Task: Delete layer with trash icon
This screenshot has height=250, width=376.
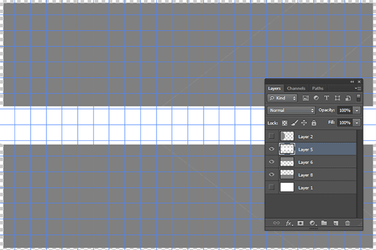Action: [347, 223]
